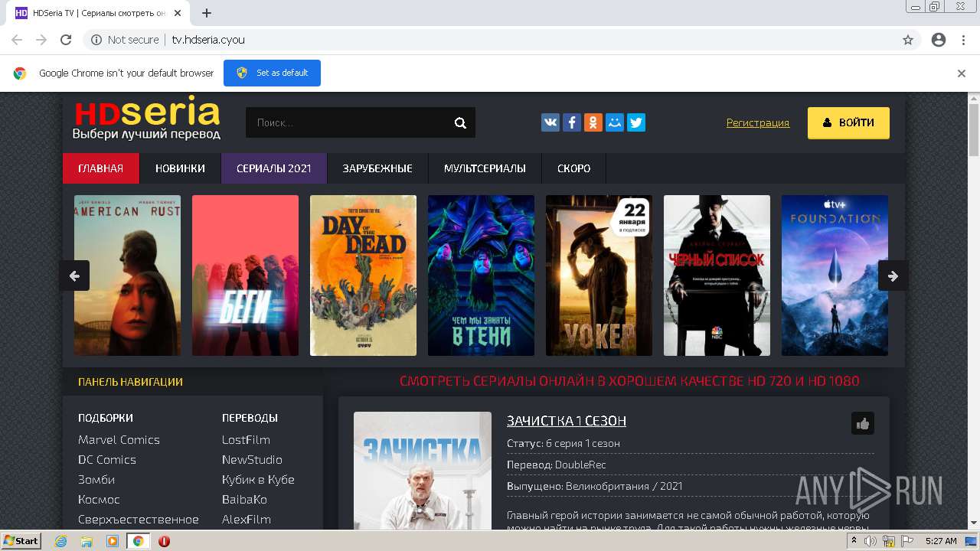The height and width of the screenshot is (551, 980).
Task: Open the ГЛАВНАЯ menu tab
Action: pos(101,168)
